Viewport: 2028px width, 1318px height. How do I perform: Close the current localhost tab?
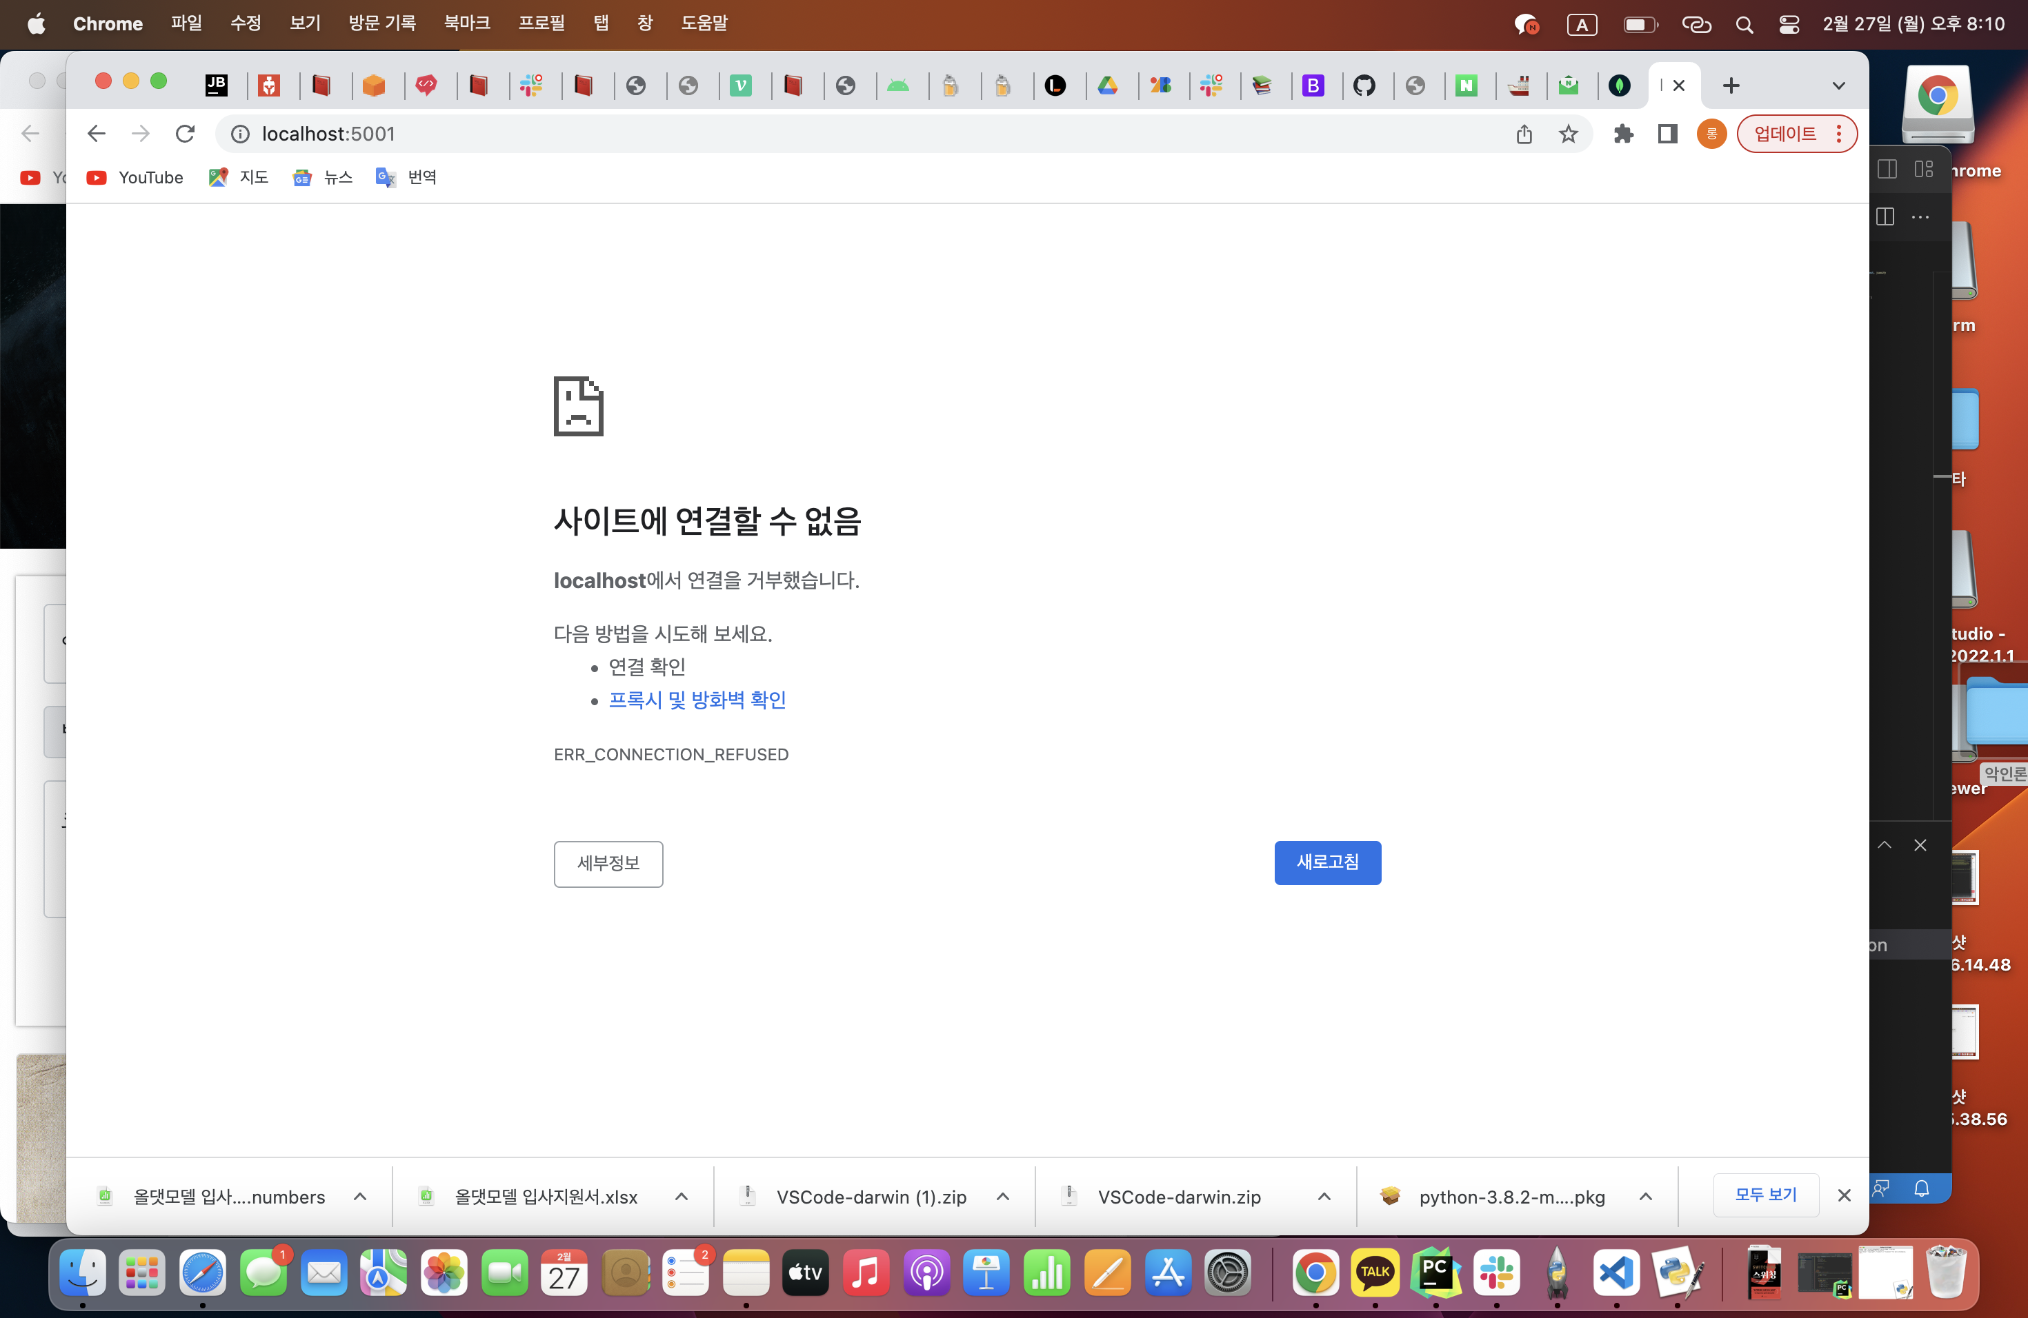click(1679, 85)
